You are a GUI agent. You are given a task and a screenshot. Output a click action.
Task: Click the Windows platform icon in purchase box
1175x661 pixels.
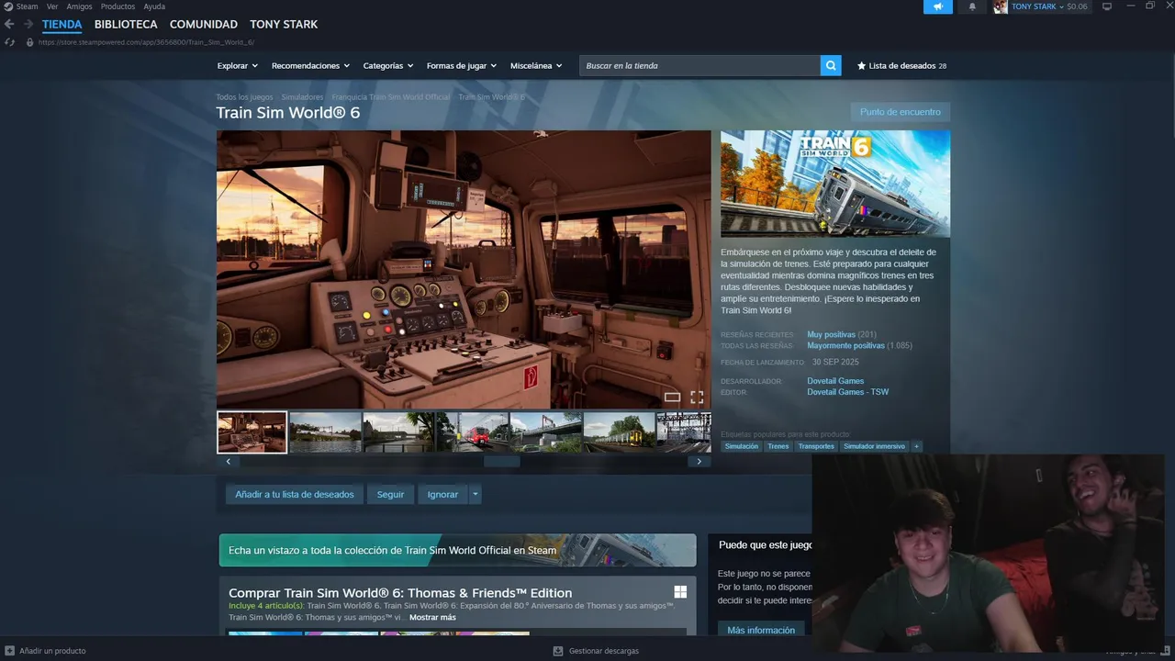pyautogui.click(x=680, y=592)
